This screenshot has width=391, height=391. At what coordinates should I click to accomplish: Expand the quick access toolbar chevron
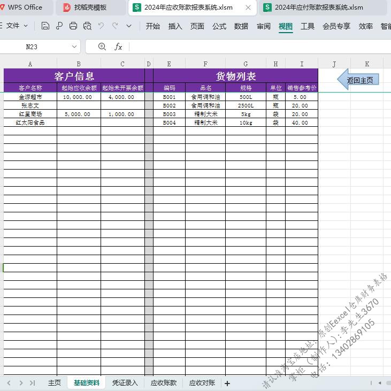pyautogui.click(x=129, y=26)
